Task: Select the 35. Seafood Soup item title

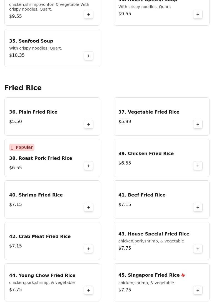Action: click(31, 41)
